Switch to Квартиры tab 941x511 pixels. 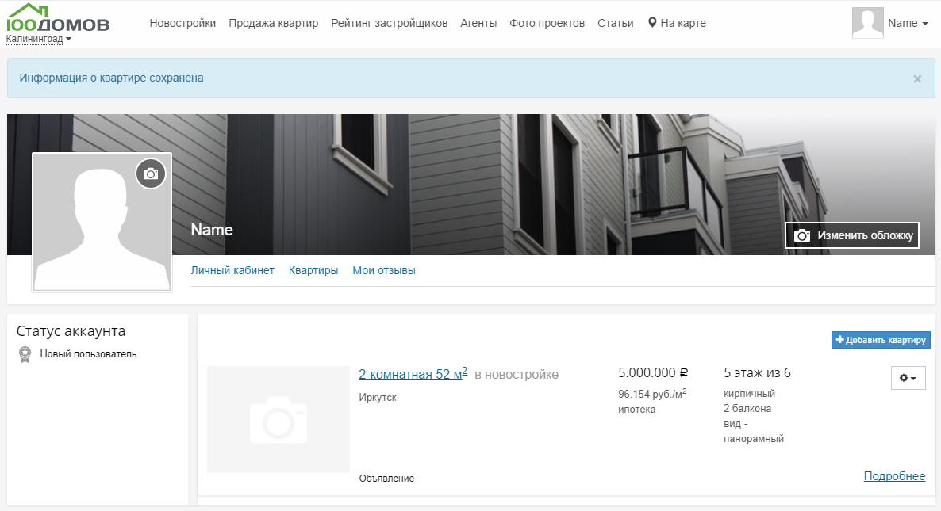click(313, 270)
